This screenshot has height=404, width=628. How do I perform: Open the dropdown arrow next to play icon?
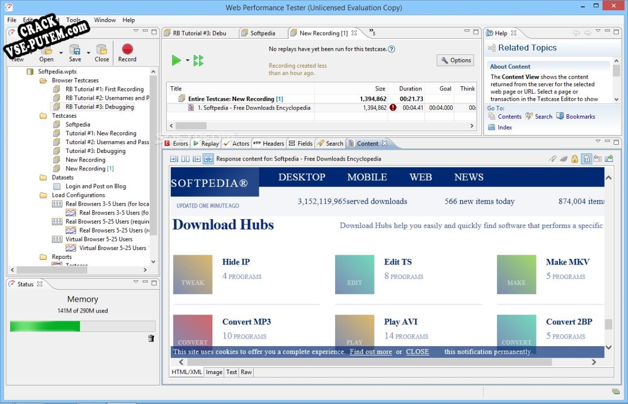(x=187, y=61)
